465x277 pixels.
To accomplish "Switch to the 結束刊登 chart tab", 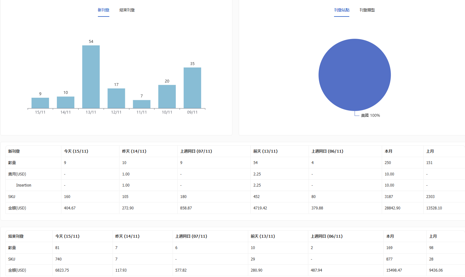I will tap(127, 10).
